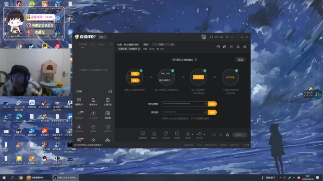Screen dimensions: 323x181
Task: Mute the microphone in bottom bar
Action: (188, 135)
